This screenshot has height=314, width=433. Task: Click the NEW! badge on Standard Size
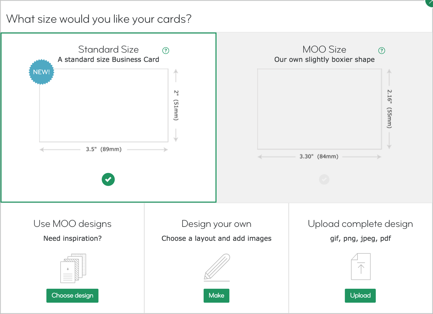[41, 72]
